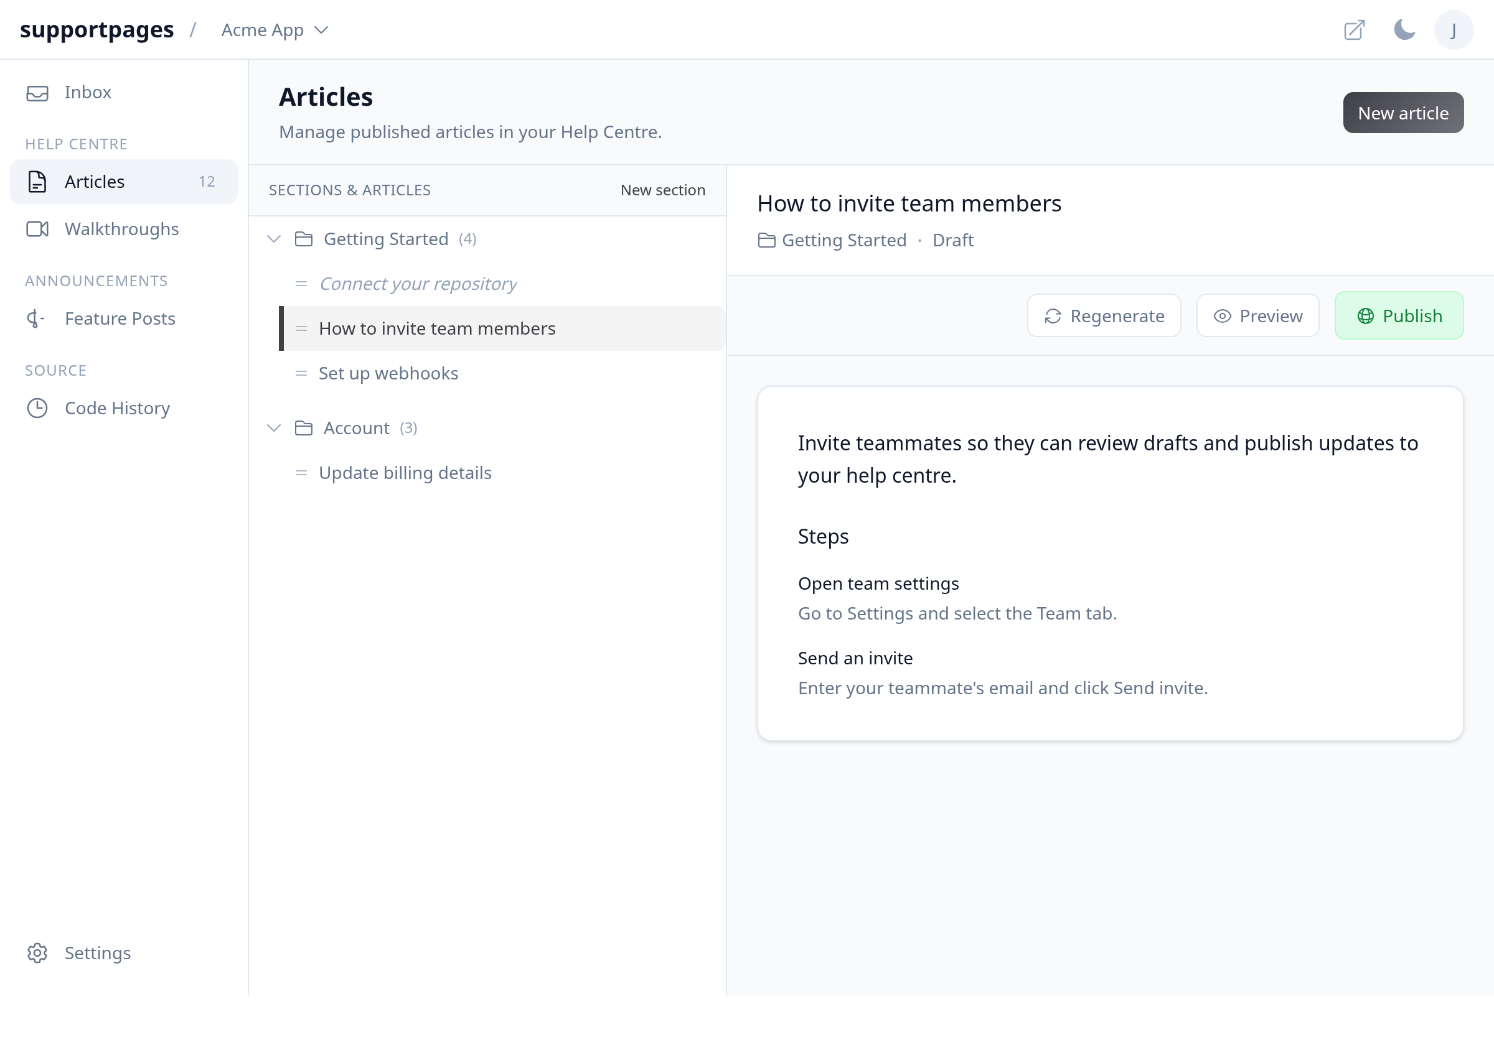
Task: Click the article title How to invite team members
Action: [x=909, y=204]
